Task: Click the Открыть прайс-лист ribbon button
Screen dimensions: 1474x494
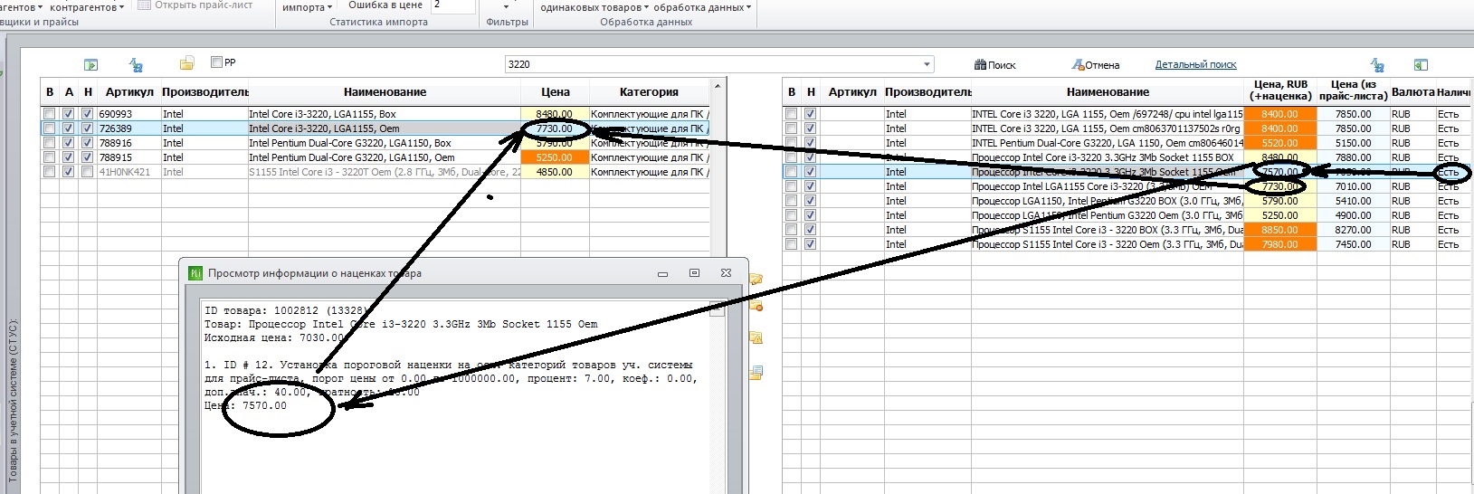Action: (195, 5)
